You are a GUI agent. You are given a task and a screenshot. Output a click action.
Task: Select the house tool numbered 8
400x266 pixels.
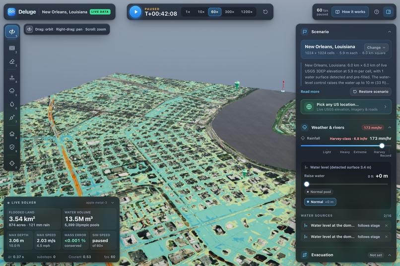pos(12,134)
